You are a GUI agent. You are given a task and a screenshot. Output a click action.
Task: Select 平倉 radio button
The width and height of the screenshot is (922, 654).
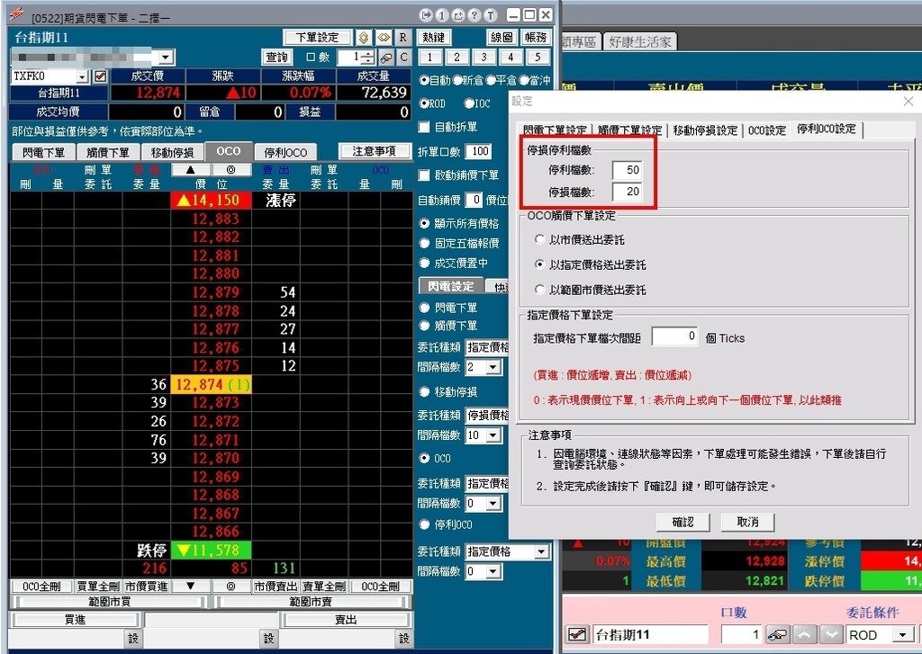[x=491, y=80]
